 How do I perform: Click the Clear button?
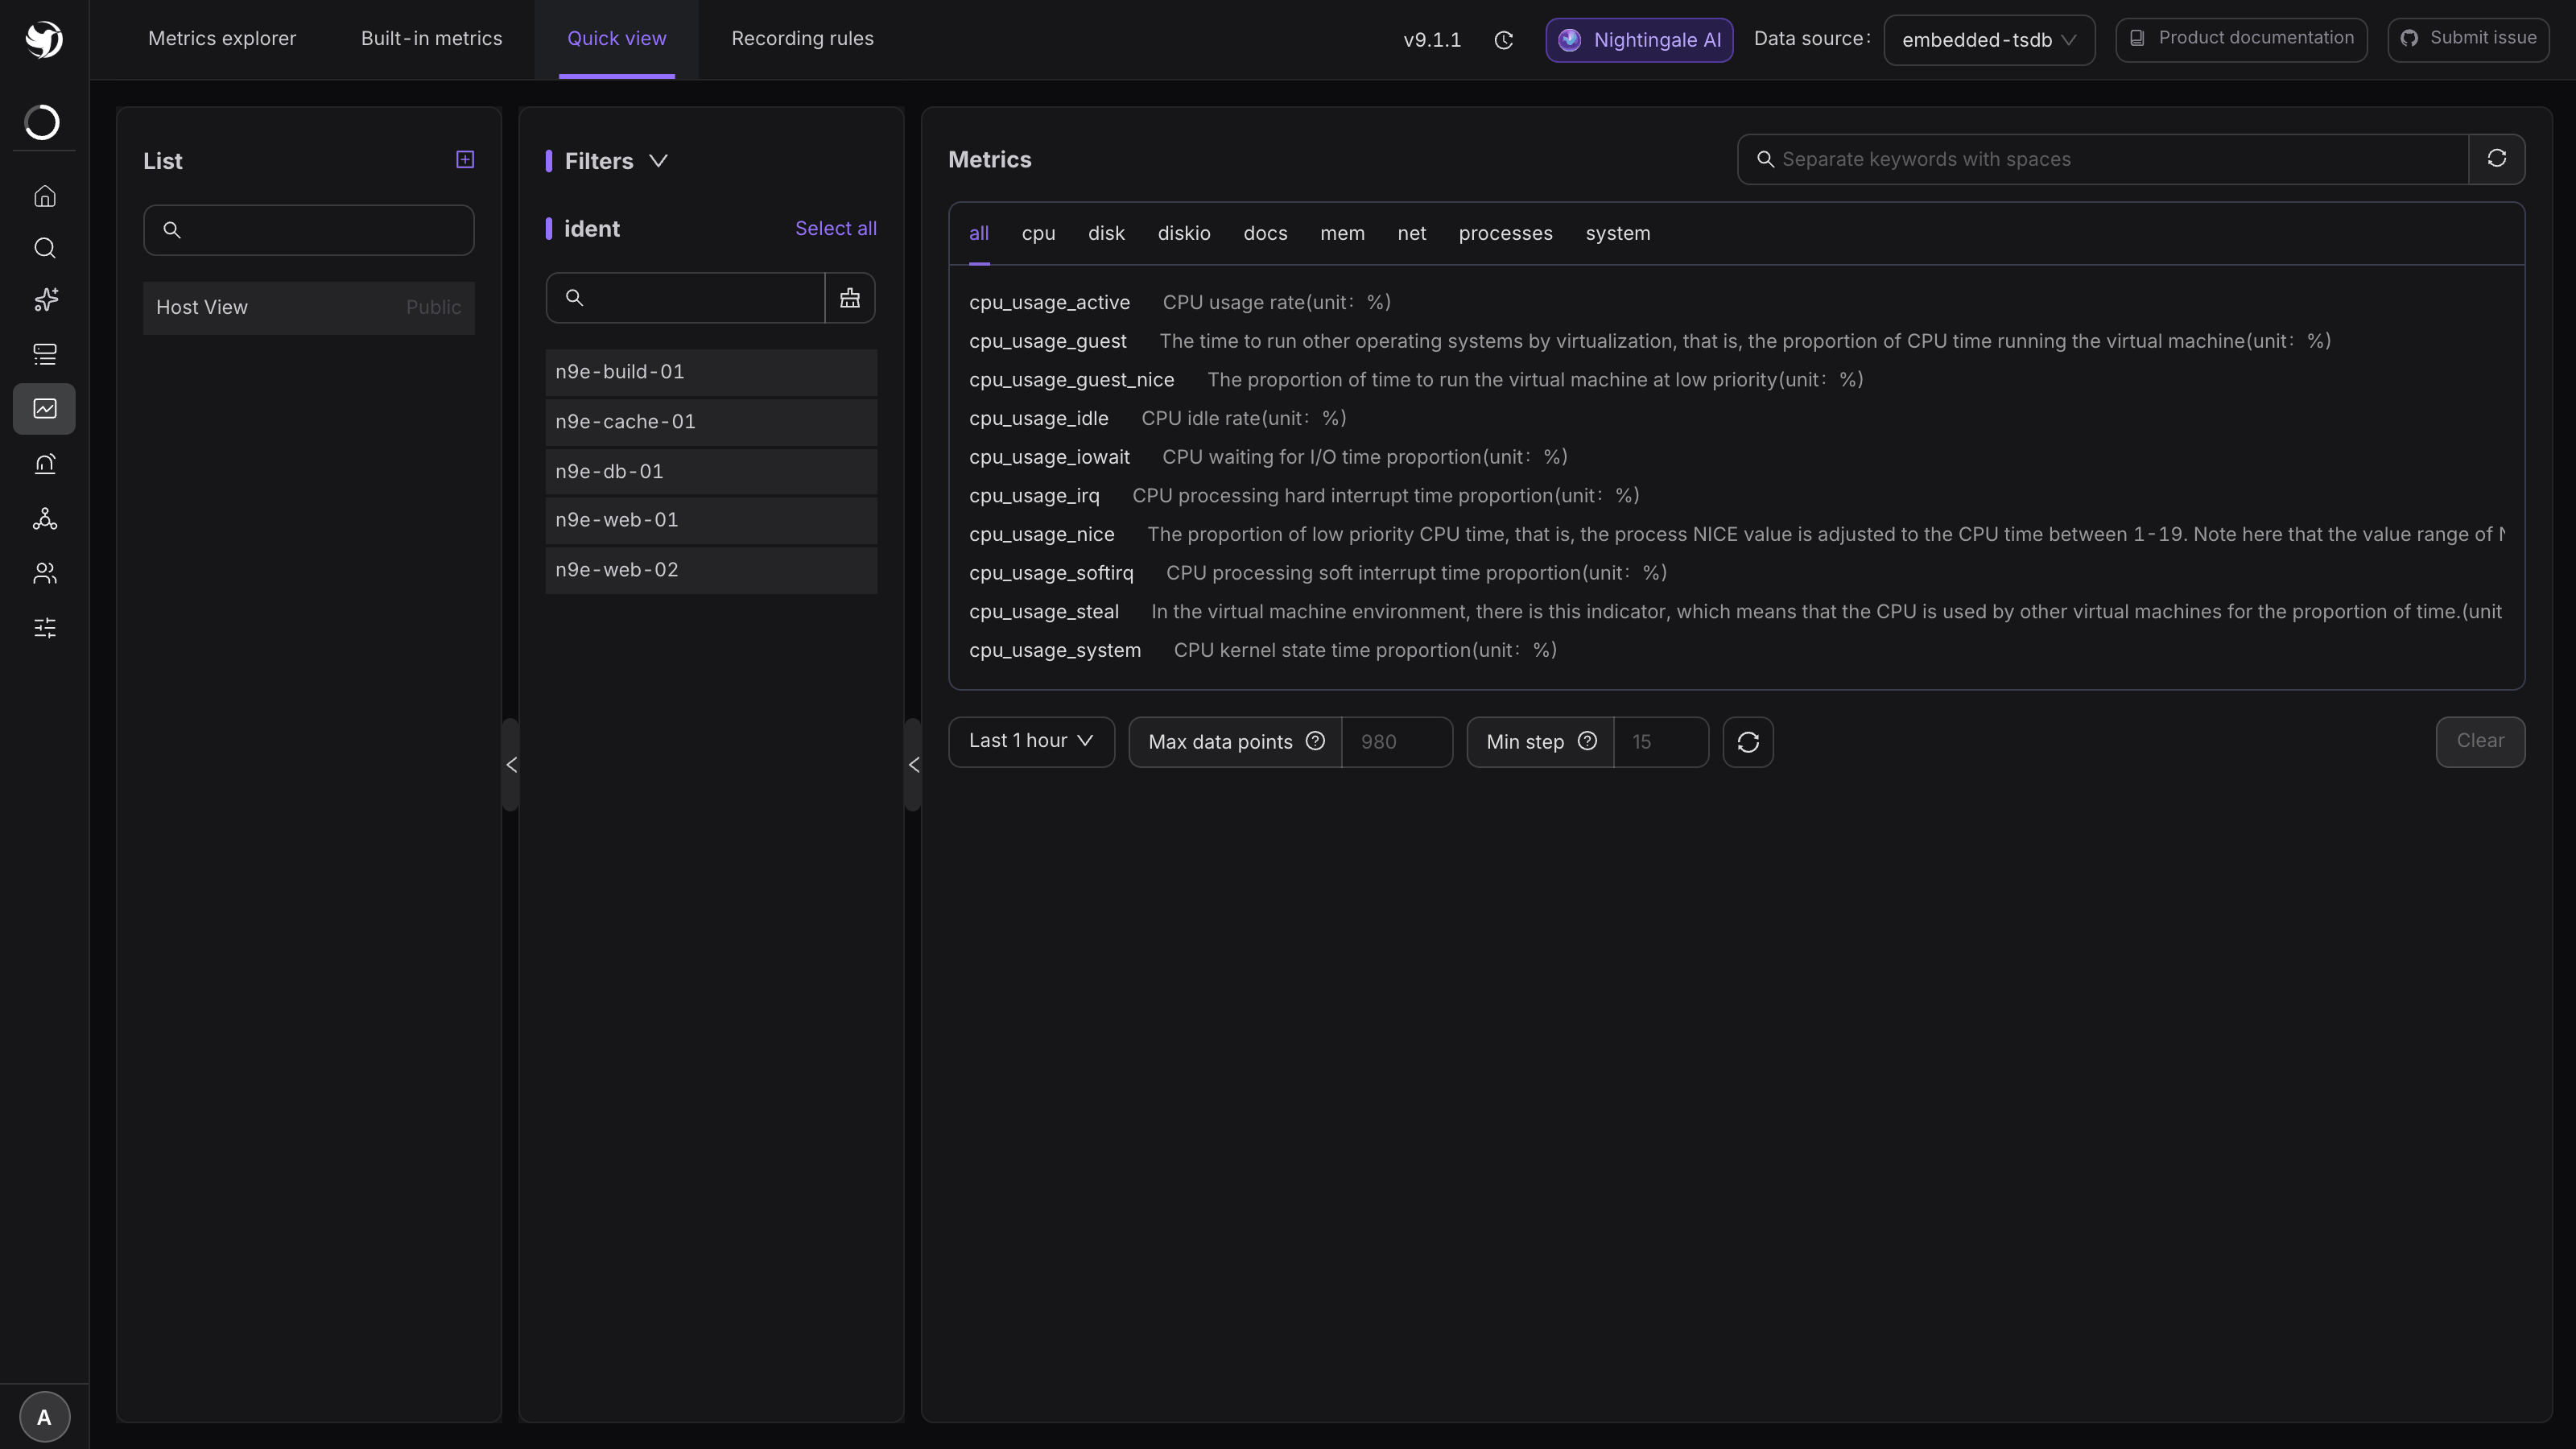(2480, 741)
